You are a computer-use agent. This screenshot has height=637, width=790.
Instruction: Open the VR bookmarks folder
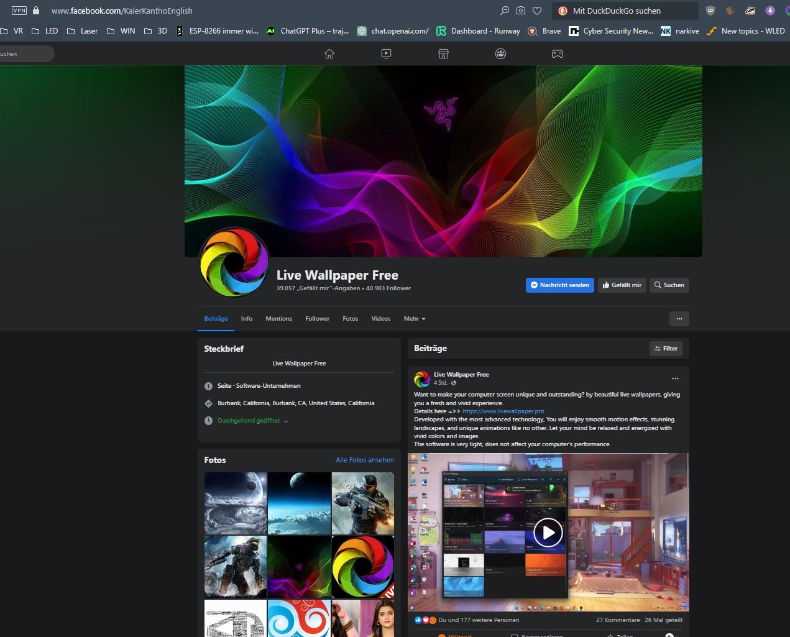pyautogui.click(x=12, y=30)
